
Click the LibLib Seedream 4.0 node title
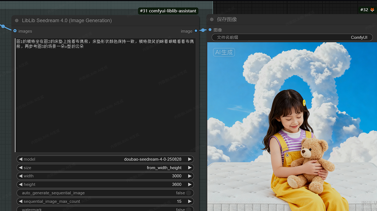tap(67, 21)
